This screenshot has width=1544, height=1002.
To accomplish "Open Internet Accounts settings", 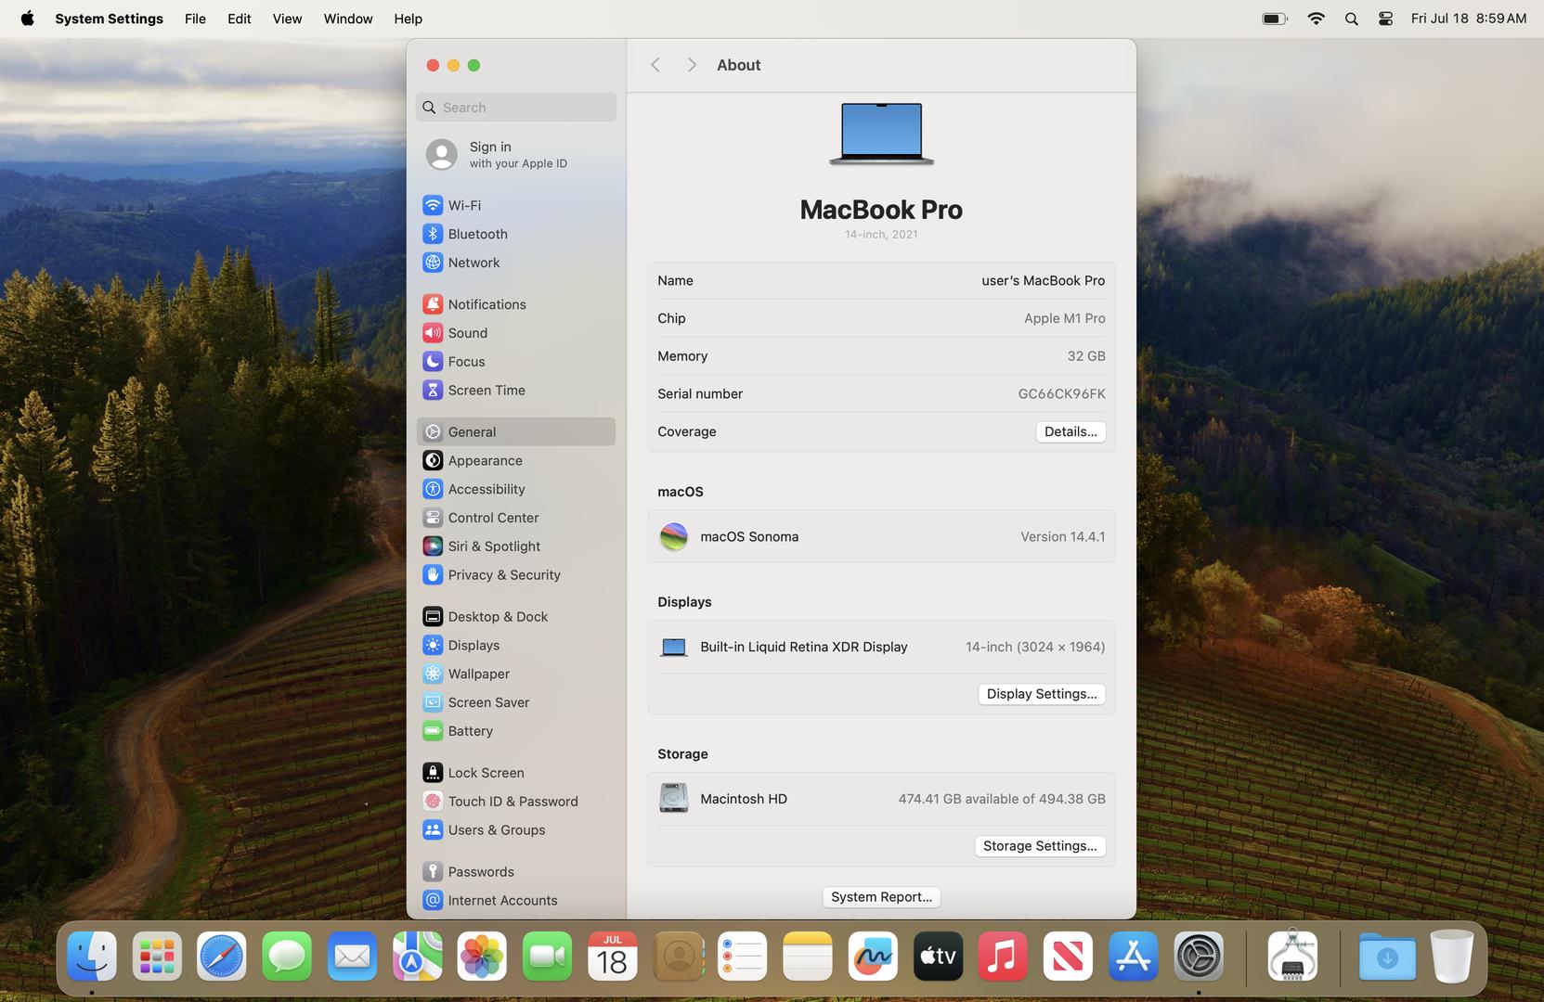I will point(515,901).
